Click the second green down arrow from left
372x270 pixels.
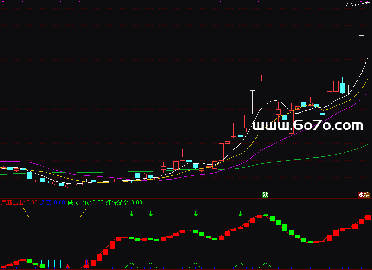[x=150, y=214]
